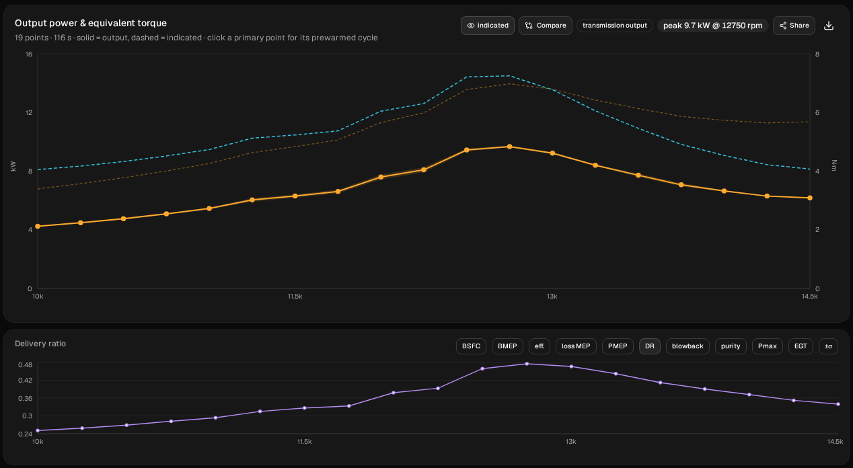Show the loss MEP metric
Viewport: 853px width, 468px height.
pos(576,346)
